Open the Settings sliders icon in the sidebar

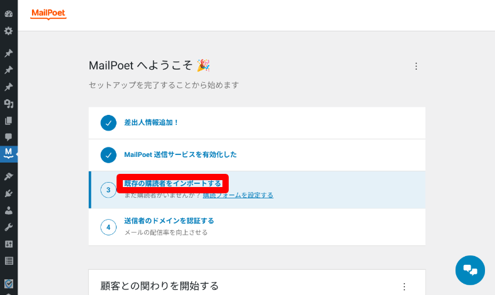tap(9, 244)
